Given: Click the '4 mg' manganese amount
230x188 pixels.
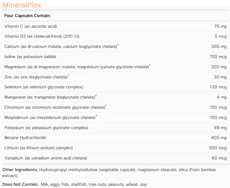Looking at the screenshot, I should pyautogui.click(x=222, y=97).
